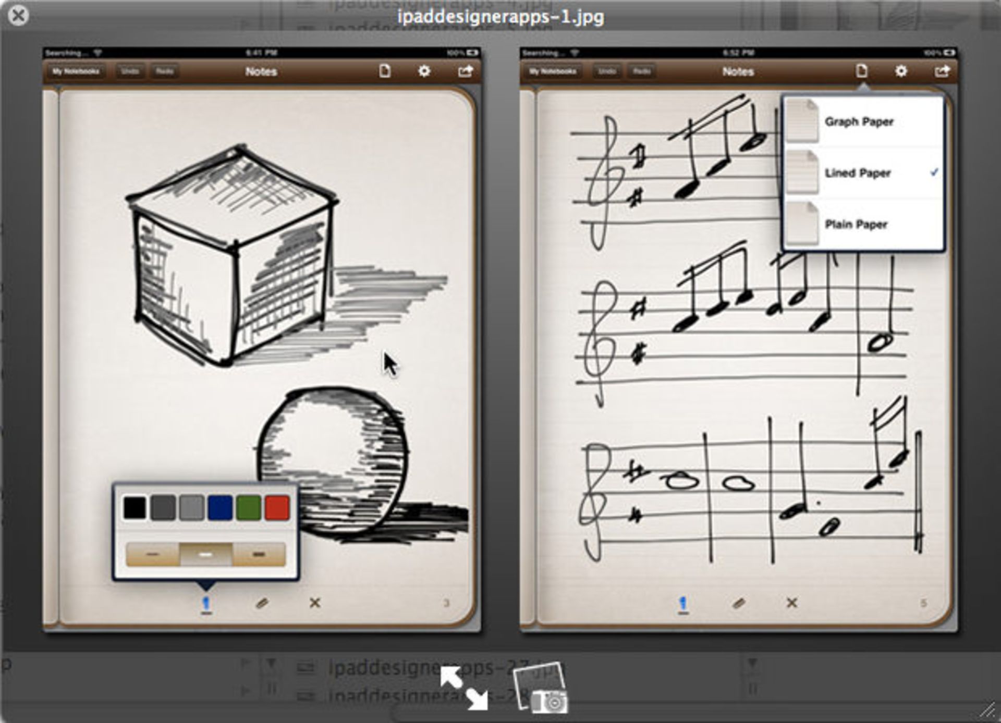Choose Graph Paper from paper menu
Viewport: 1001px width, 723px height.
coord(864,122)
